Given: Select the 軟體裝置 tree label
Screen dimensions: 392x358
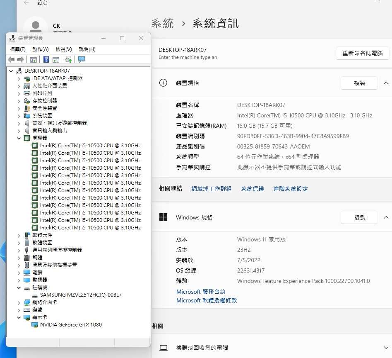Looking at the screenshot, I should pos(42,243).
